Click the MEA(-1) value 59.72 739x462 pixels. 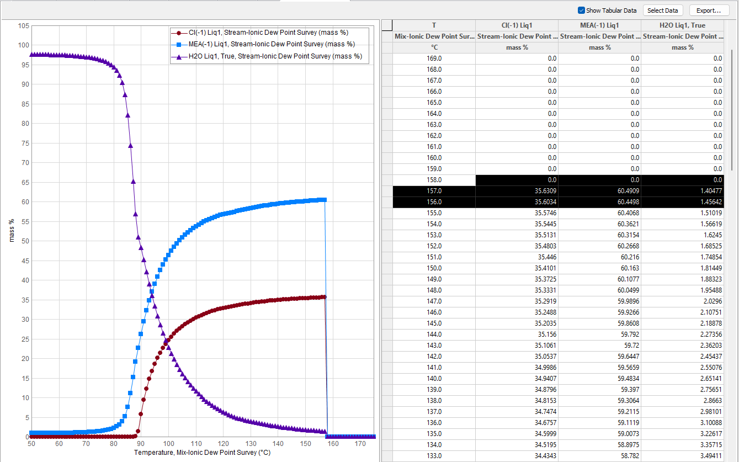click(x=599, y=346)
